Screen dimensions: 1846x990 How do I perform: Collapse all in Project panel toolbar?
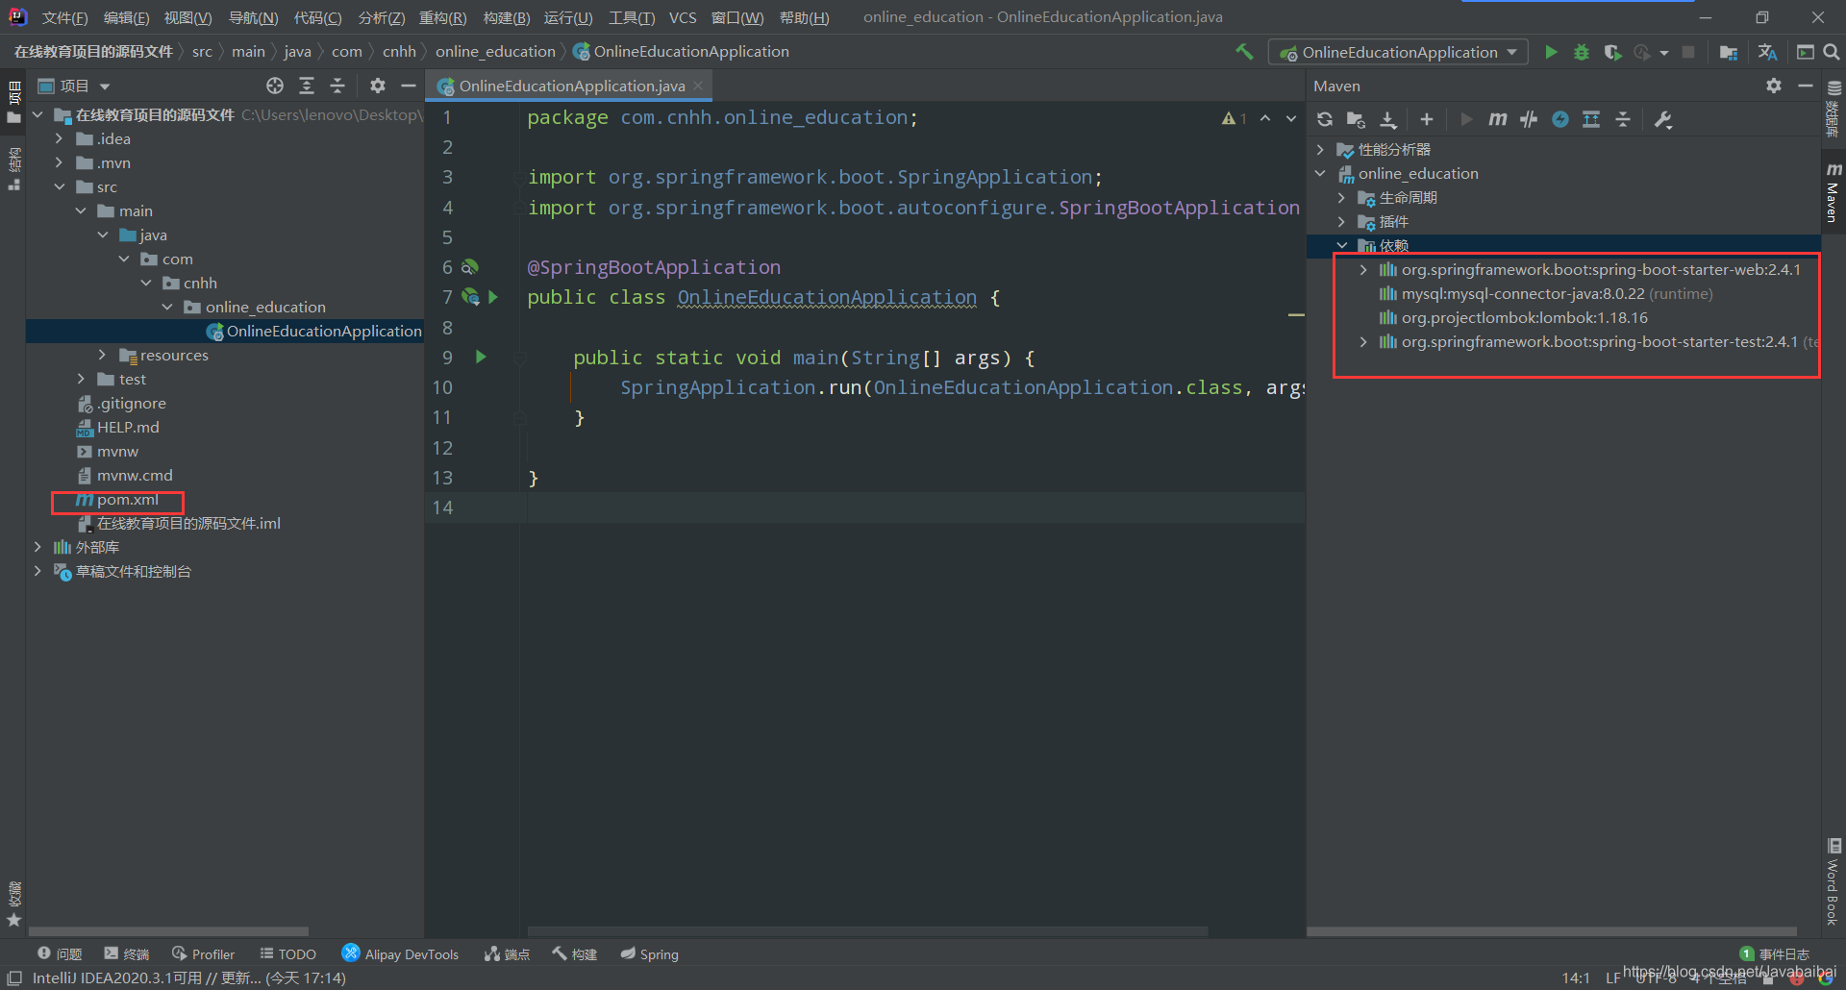coord(337,86)
